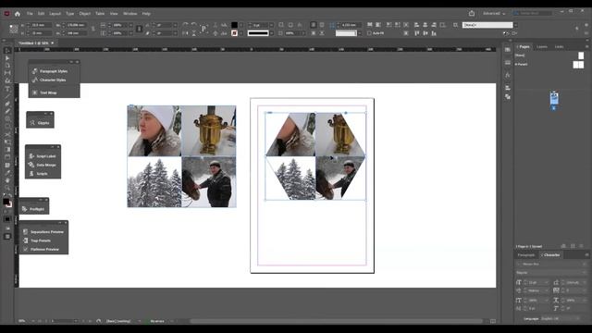Open the Advanced workspace dropdown
The width and height of the screenshot is (592, 333).
point(494,13)
